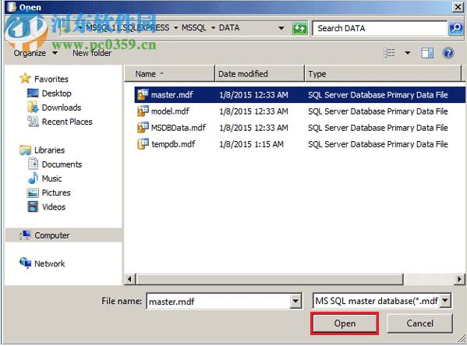The image size is (467, 346).
Task: Click the scroll right arrow
Action: click(x=459, y=279)
